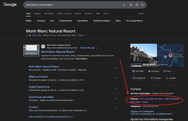Screen dimensions: 188x121
Task: Open Mont-Blanc Natural Resort sitelink
Action: tap(44, 66)
